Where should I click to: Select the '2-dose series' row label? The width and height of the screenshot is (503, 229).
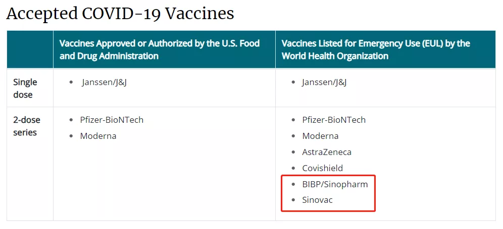click(x=27, y=126)
